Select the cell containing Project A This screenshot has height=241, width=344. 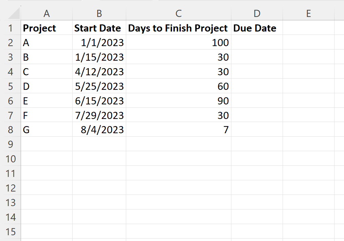(x=47, y=42)
